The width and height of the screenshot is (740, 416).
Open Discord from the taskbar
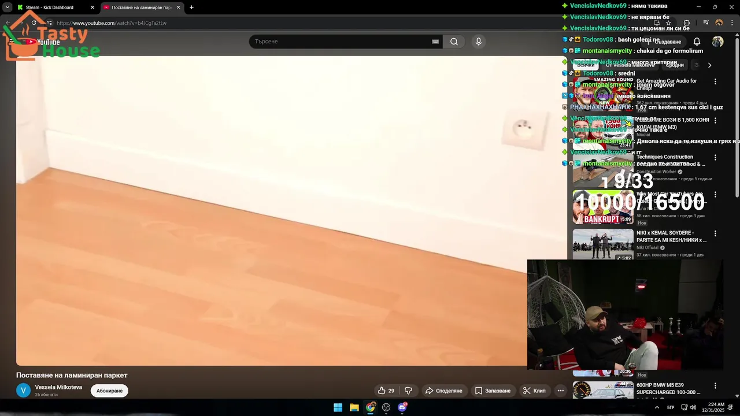402,407
